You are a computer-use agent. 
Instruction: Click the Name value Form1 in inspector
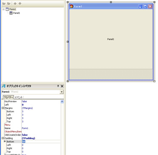pyautogui.click(x=25, y=128)
